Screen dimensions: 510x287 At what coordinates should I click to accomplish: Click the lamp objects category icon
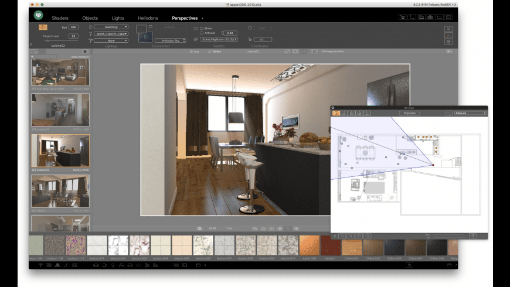pyautogui.click(x=113, y=265)
